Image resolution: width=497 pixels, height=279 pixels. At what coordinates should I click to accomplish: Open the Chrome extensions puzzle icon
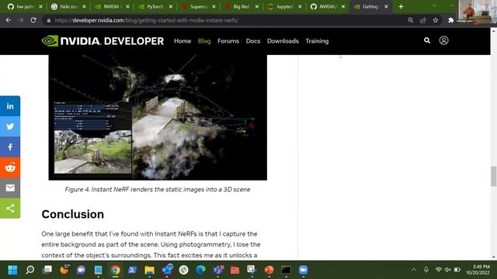450,20
